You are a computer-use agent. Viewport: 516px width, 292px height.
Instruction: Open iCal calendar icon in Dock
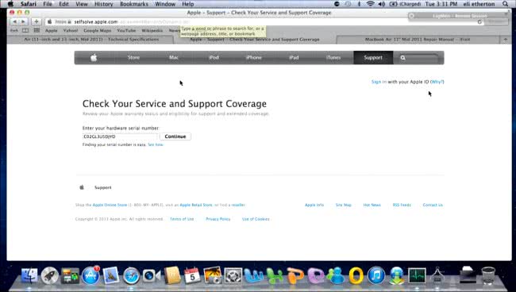[x=192, y=275]
